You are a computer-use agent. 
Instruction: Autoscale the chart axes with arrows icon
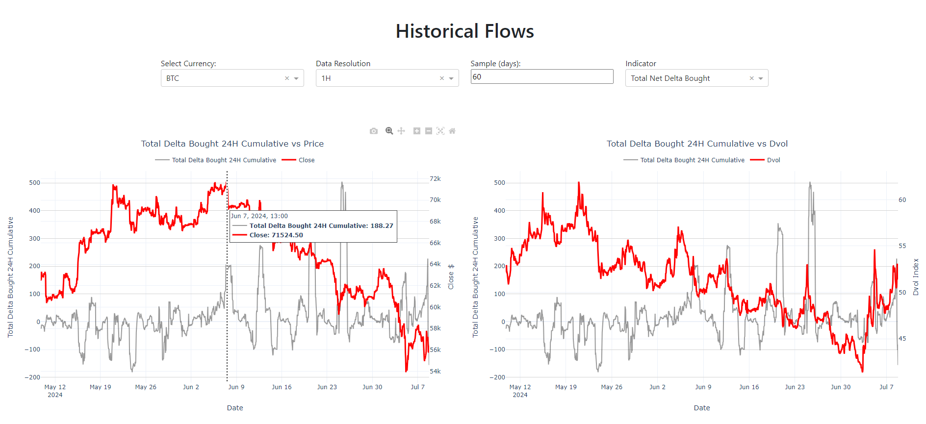(x=440, y=131)
